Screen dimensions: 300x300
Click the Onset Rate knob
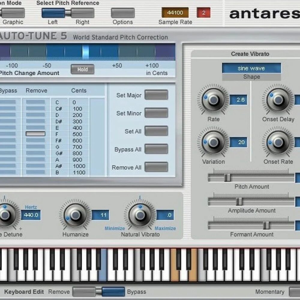coord(278,142)
